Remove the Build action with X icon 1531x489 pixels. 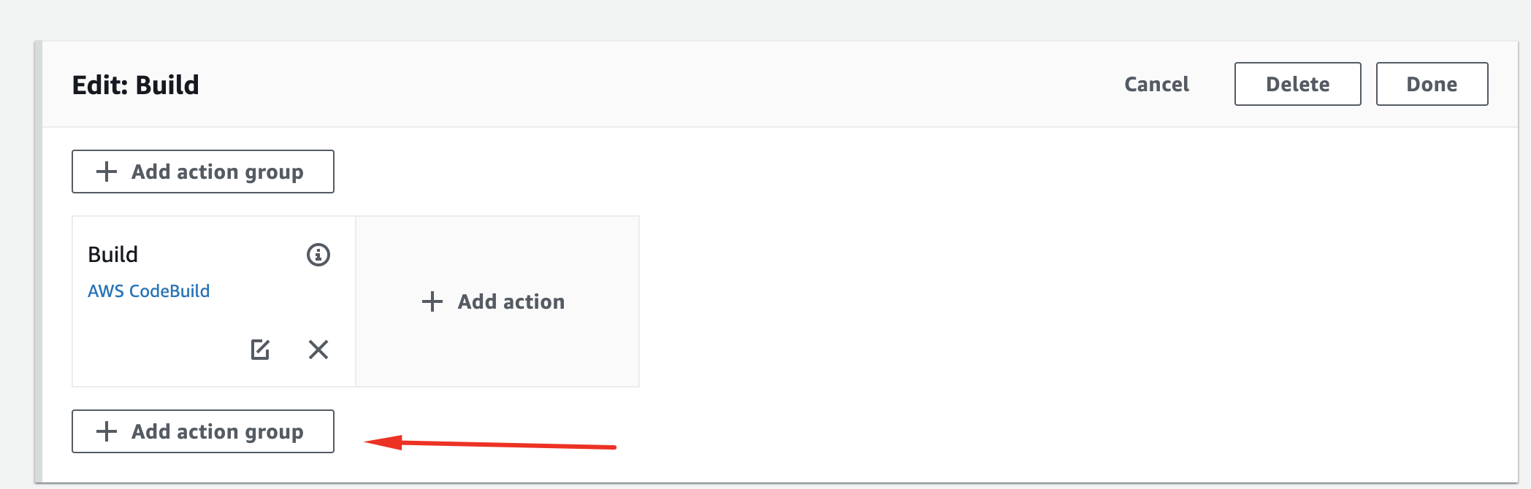click(x=318, y=350)
